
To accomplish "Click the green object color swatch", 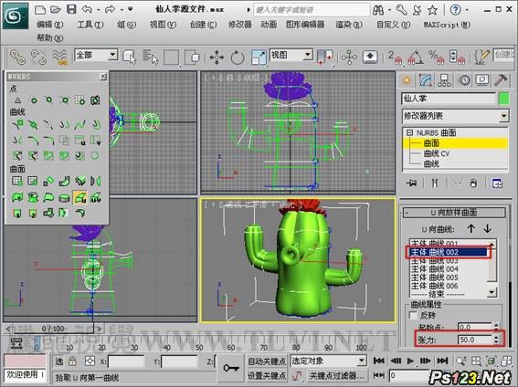I will (503, 99).
